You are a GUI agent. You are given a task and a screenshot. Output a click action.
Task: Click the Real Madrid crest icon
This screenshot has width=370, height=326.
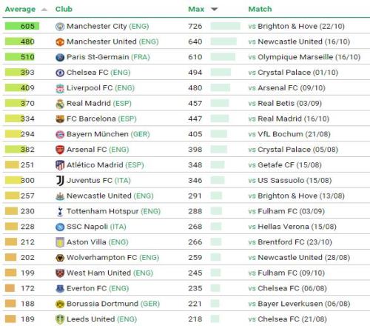(60, 104)
